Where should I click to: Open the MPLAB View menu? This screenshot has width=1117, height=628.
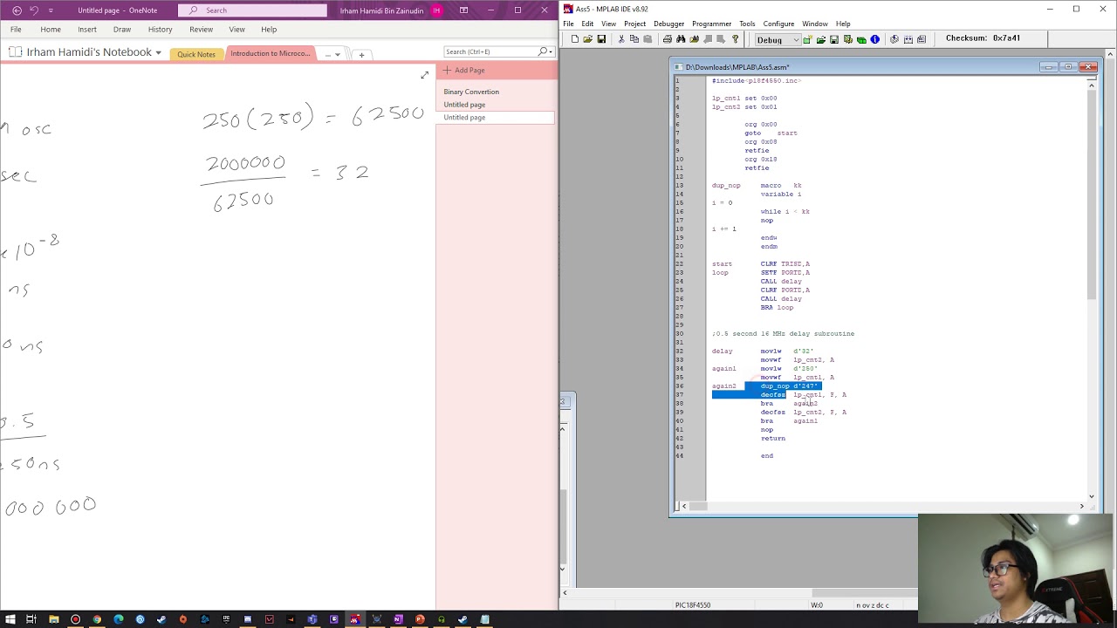(608, 24)
